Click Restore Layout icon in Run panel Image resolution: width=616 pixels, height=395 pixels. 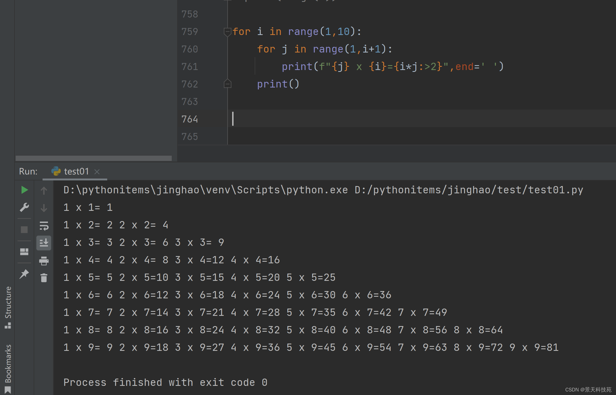pos(24,252)
